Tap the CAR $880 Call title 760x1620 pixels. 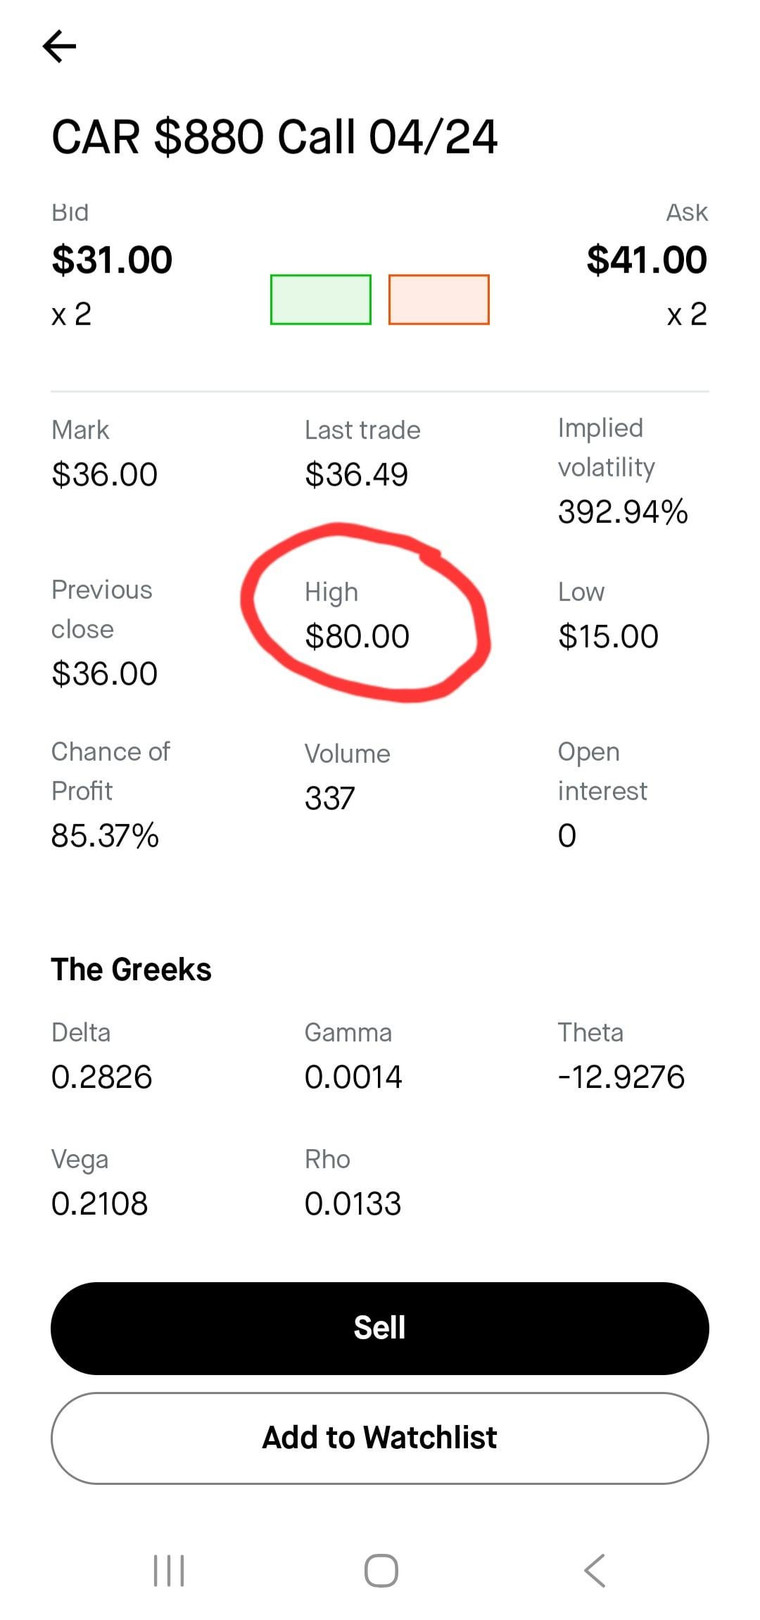tap(274, 137)
